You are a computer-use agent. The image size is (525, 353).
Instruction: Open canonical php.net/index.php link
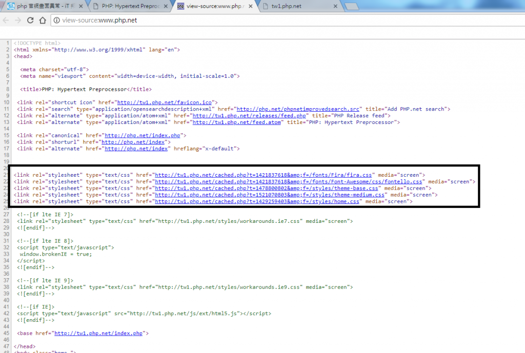pos(143,135)
